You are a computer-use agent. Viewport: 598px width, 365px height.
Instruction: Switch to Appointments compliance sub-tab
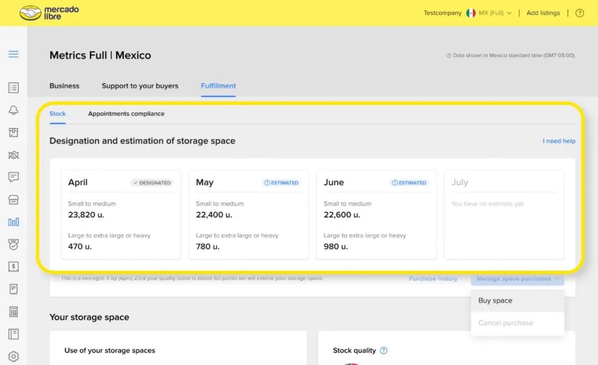(x=126, y=114)
